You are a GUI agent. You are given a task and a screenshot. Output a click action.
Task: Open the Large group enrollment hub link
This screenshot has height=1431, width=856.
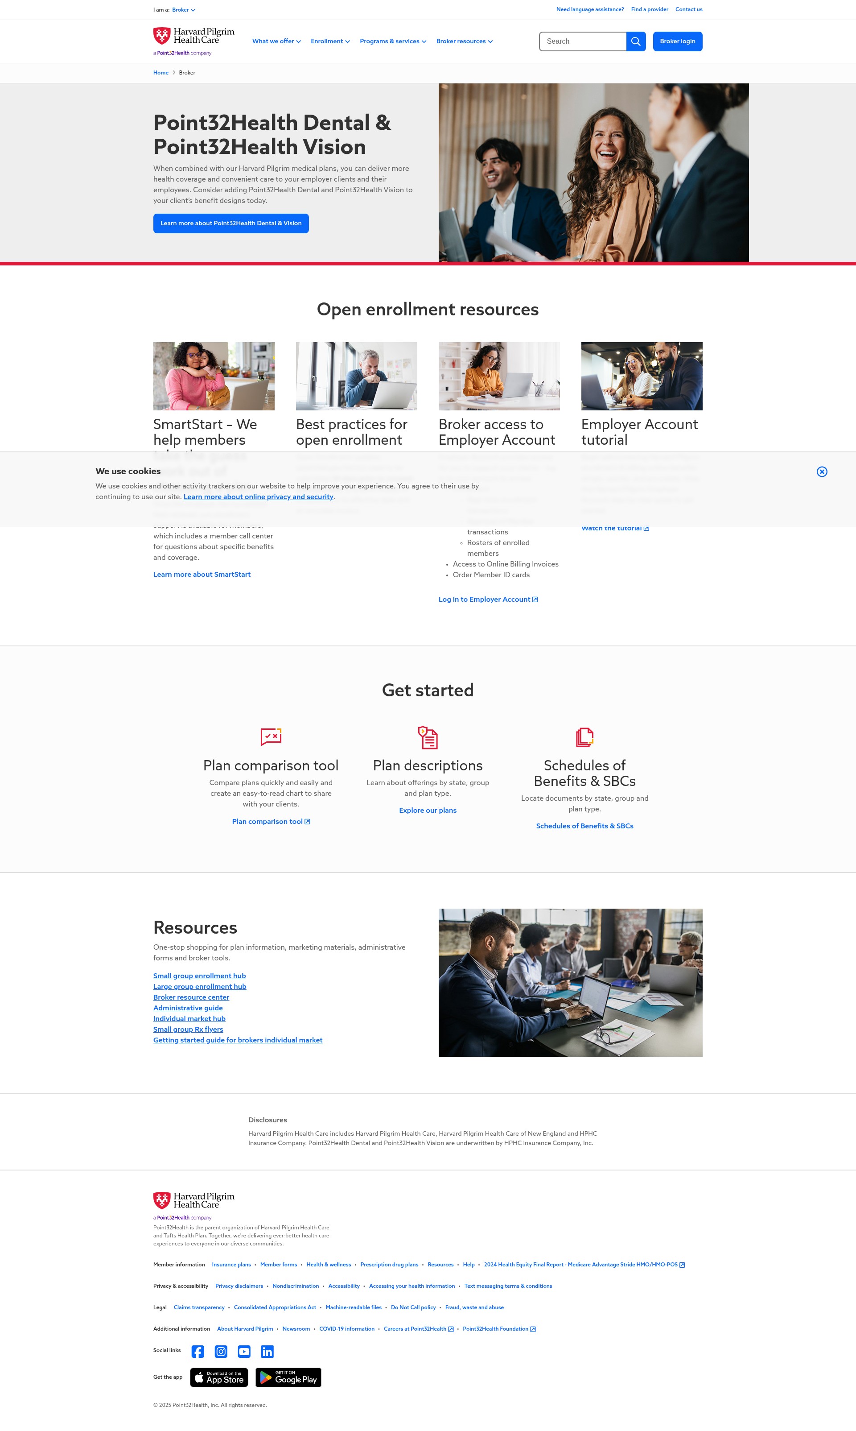(x=200, y=987)
